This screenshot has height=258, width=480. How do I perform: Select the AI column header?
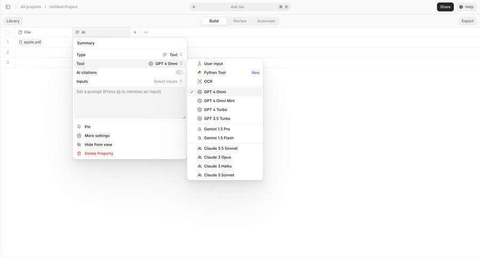click(x=101, y=32)
